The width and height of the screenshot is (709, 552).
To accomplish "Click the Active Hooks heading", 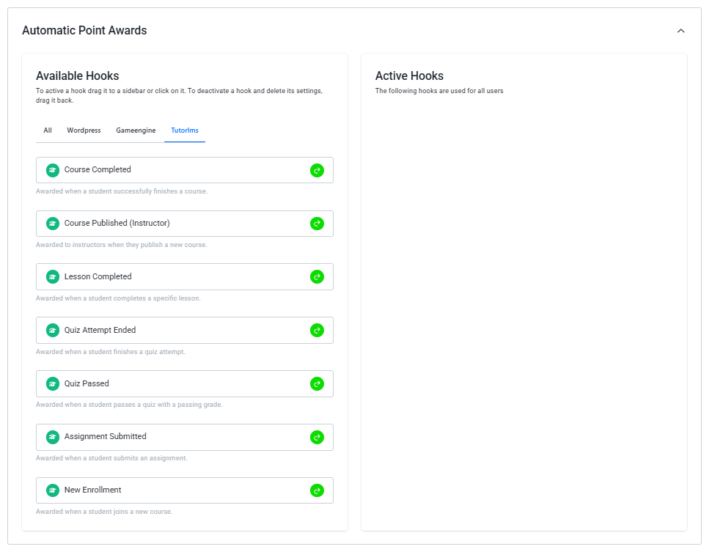I will [409, 76].
